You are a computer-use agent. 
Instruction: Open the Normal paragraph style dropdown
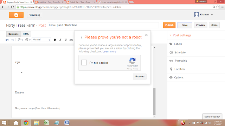[41, 40]
